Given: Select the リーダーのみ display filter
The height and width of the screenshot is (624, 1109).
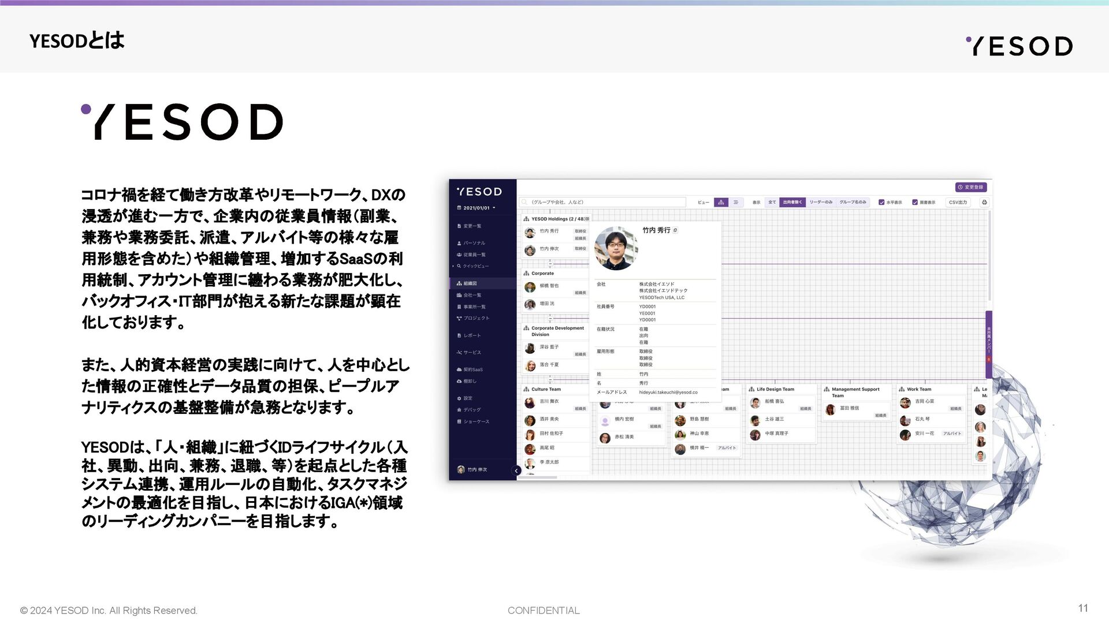Looking at the screenshot, I should (x=820, y=203).
